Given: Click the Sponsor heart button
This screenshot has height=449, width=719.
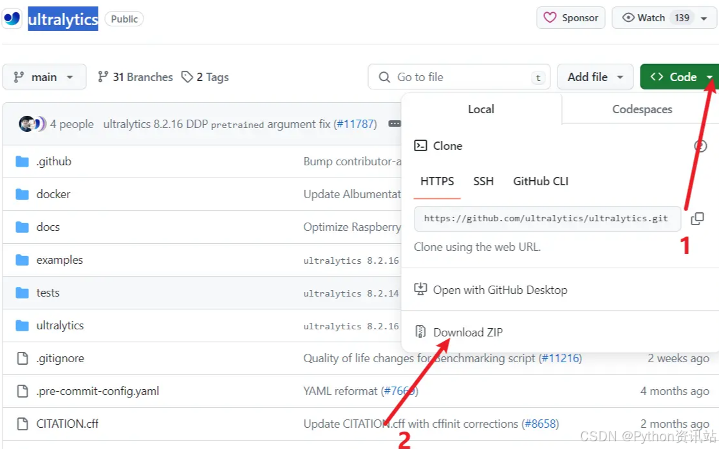Looking at the screenshot, I should point(571,18).
